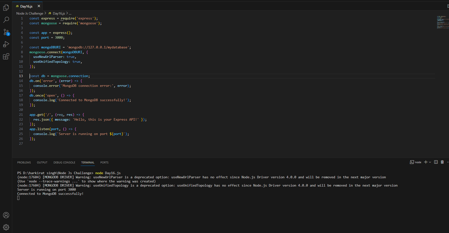Click the useUnifiedTopology deprecation warning line
This screenshot has height=233, width=449.
(x=208, y=185)
